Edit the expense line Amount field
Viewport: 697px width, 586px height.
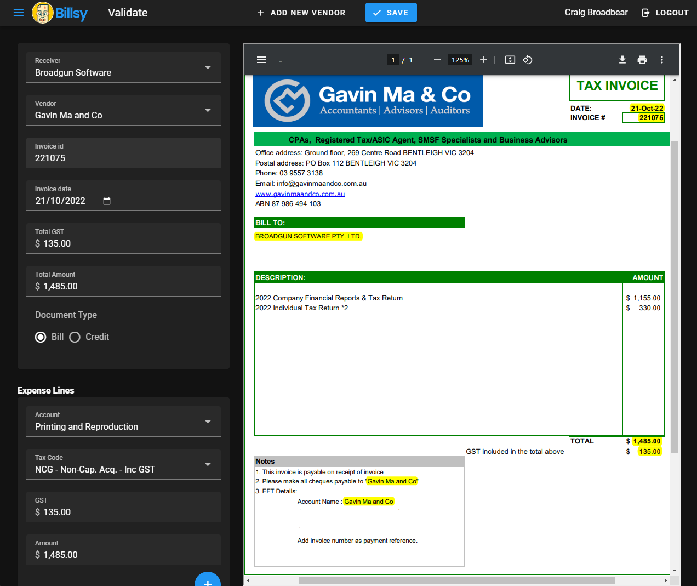pyautogui.click(x=123, y=550)
